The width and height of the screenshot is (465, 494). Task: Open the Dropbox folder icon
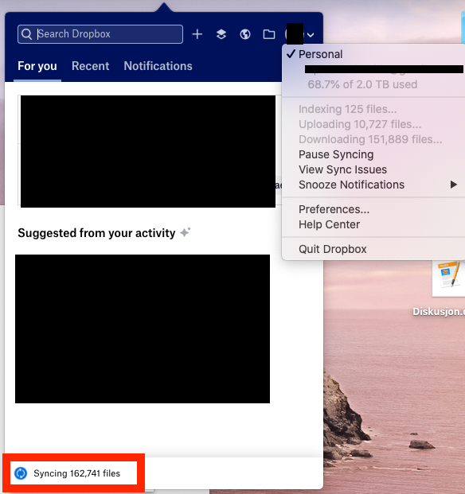click(269, 34)
